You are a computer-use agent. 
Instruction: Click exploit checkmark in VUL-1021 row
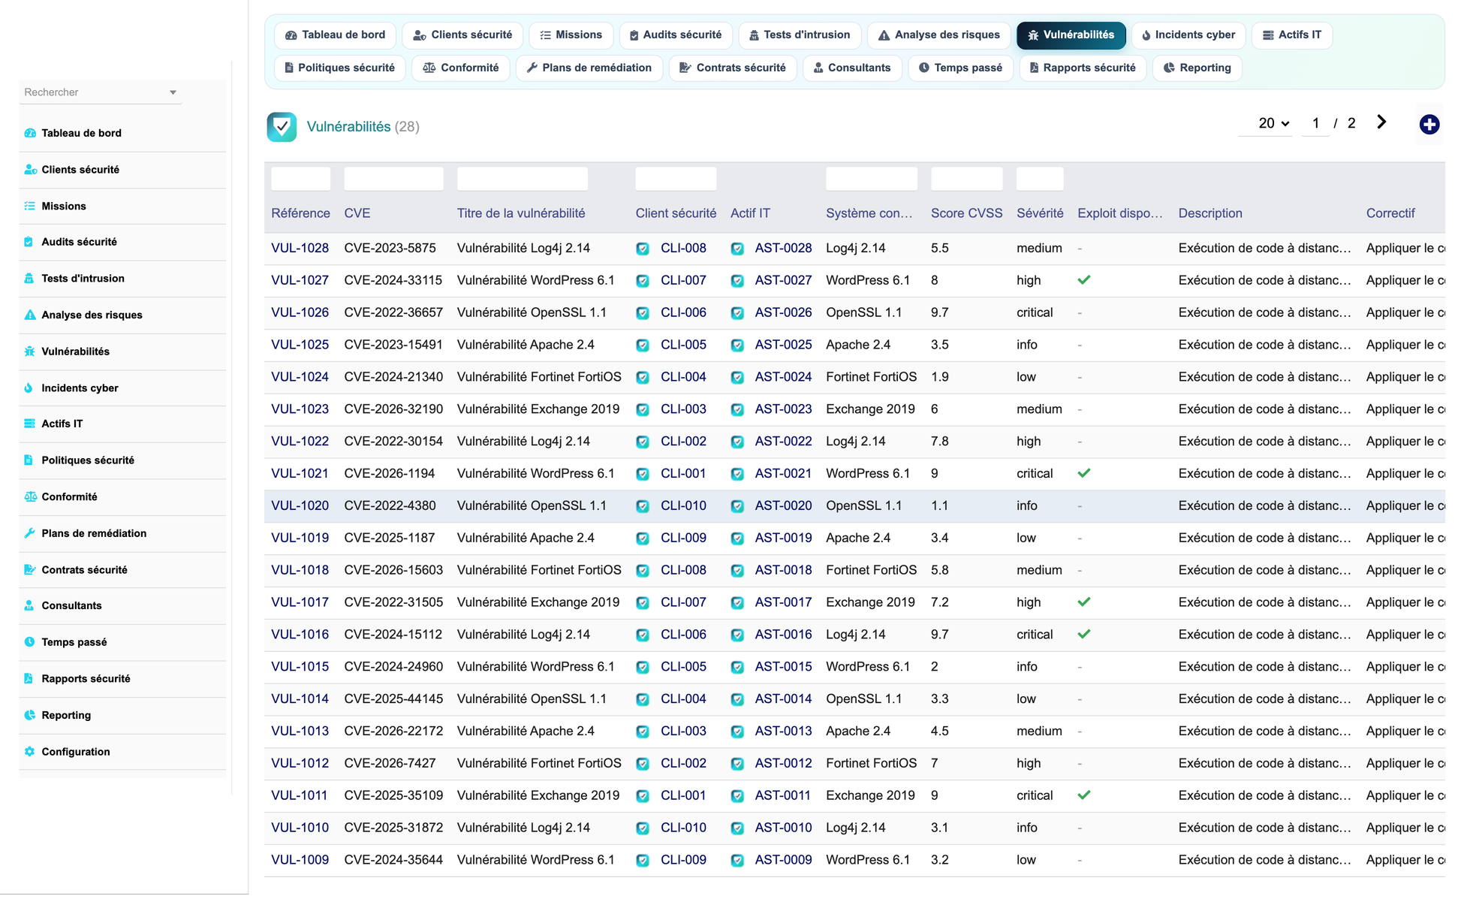(1084, 473)
